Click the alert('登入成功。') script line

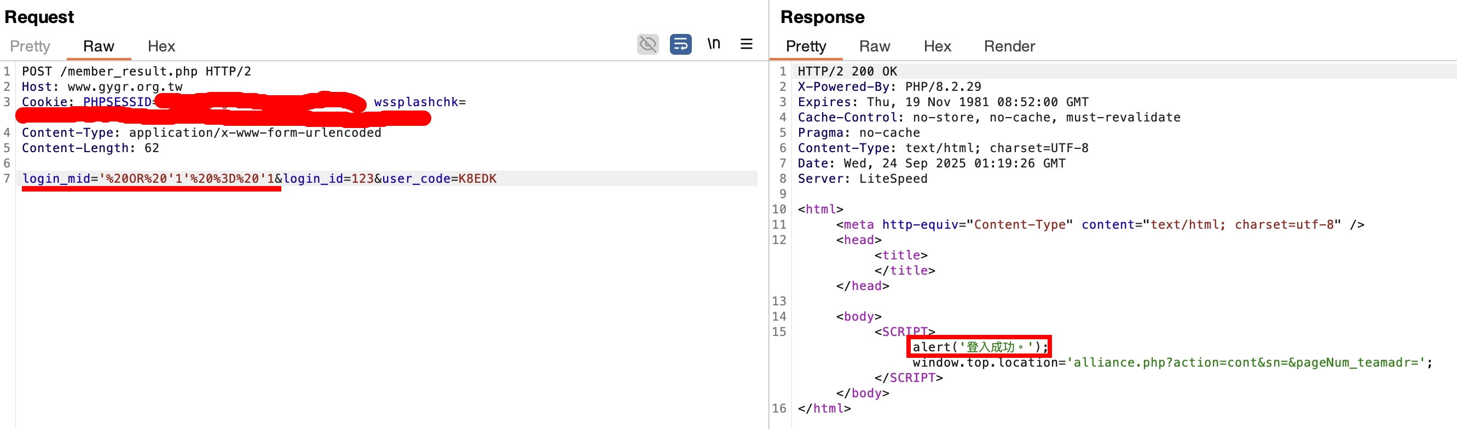coord(980,346)
